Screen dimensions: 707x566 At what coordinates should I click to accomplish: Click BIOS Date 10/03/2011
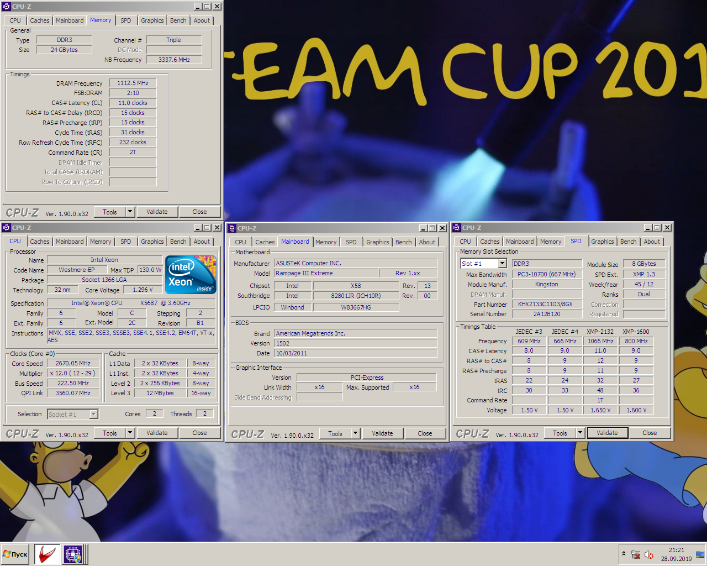pos(355,353)
